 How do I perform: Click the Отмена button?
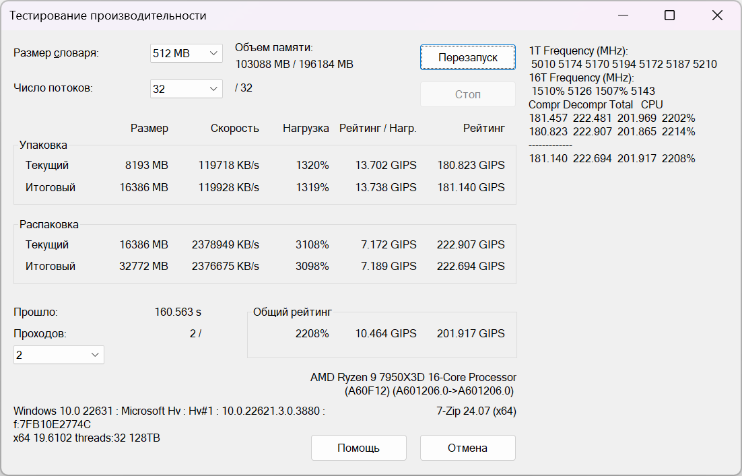tap(468, 448)
